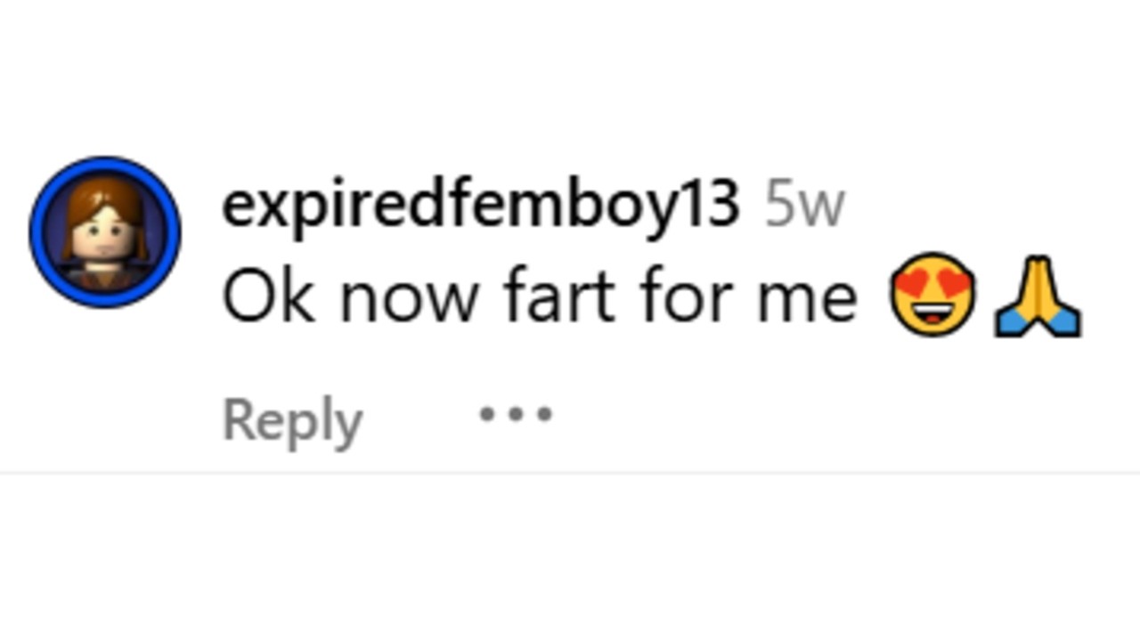Screen dimensions: 1140x641
Task: Open the three-dot more options menu
Action: [x=516, y=414]
